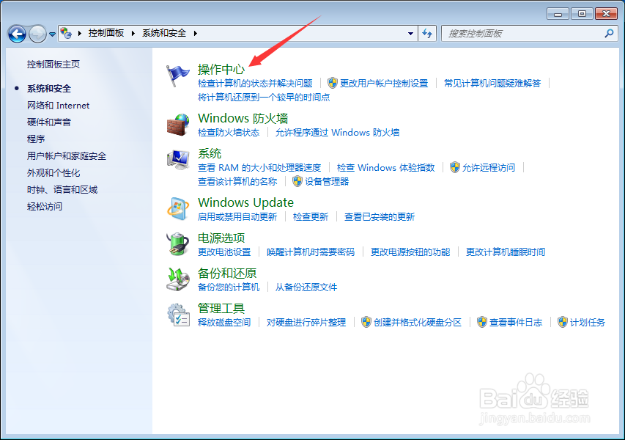Viewport: 625px width, 440px height.
Task: Expand the arrow after 系统和安全 breadcrumb
Action: pos(196,33)
